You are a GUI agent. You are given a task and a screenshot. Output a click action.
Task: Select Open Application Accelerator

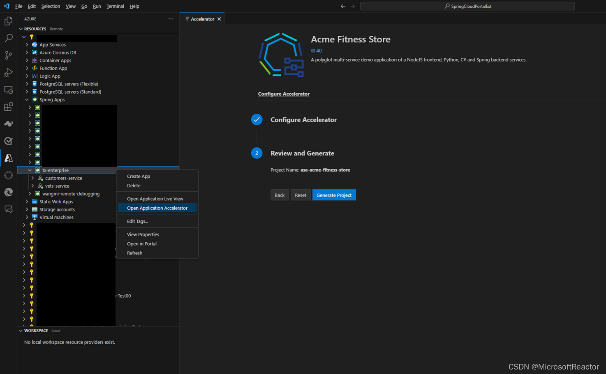pos(157,208)
